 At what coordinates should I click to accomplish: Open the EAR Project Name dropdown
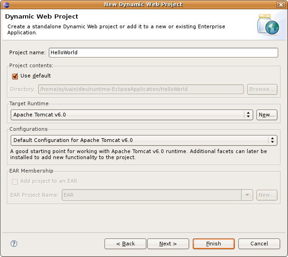point(248,195)
